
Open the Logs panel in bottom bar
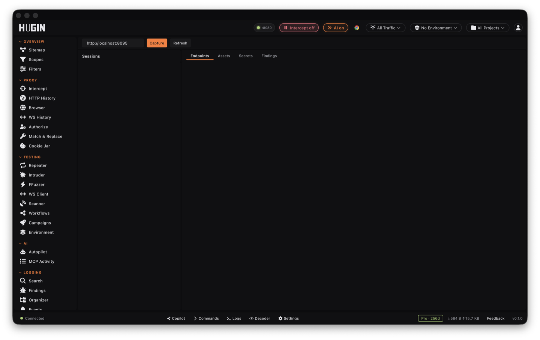click(x=234, y=318)
